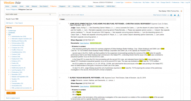This screenshot has height=101, width=191.
Task: Click the Sort control in results toolbar
Action: [168, 15]
